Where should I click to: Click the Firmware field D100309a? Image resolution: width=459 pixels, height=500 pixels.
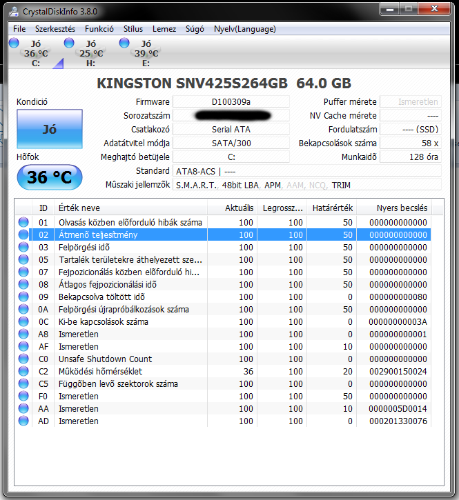click(231, 101)
